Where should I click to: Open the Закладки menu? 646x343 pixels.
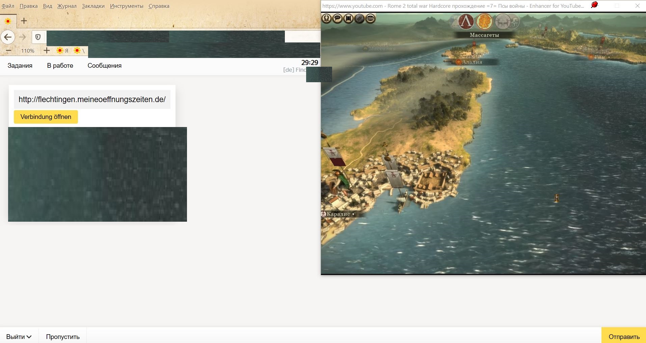point(93,6)
